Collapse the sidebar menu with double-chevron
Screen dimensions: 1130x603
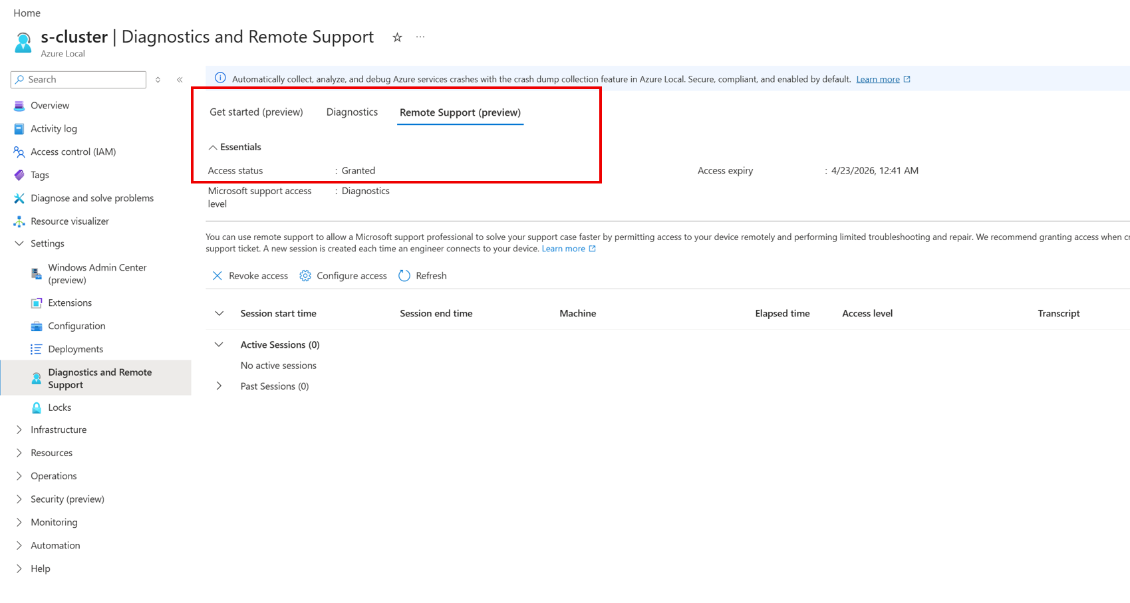180,80
